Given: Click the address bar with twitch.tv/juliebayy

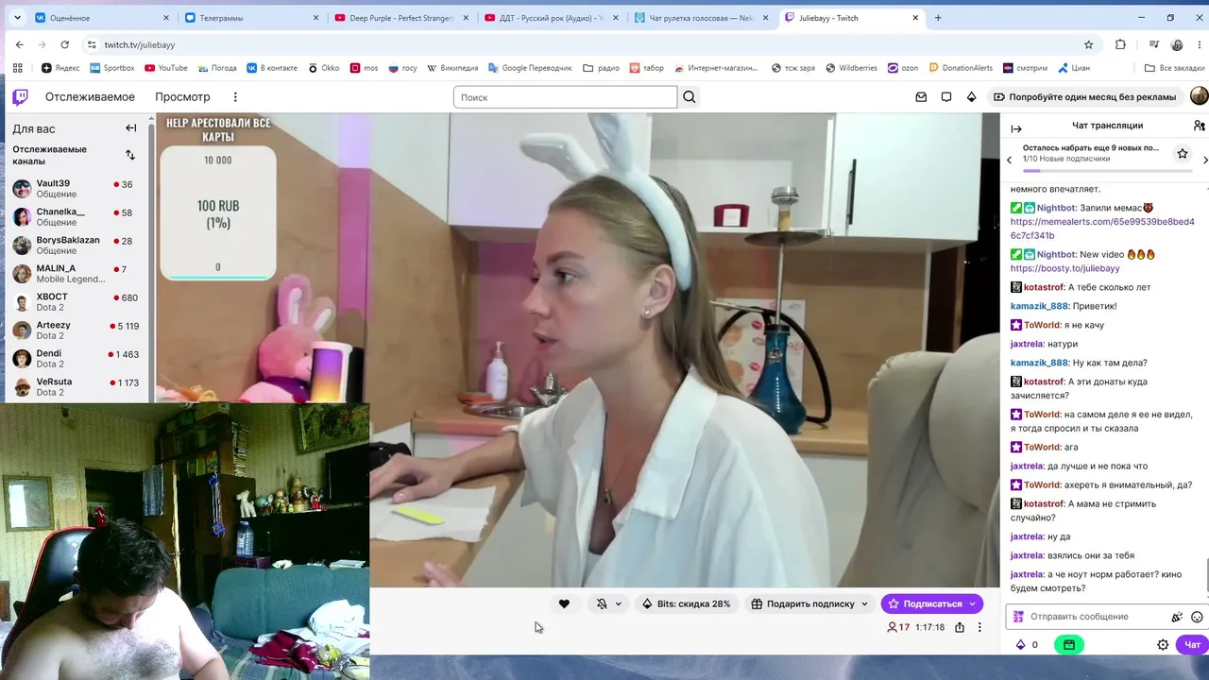Looking at the screenshot, I should point(586,44).
